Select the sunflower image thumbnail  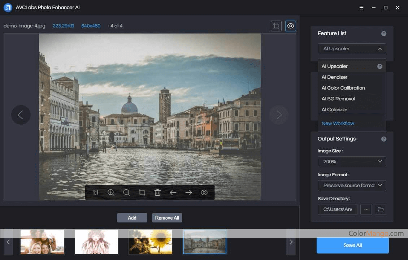(150, 242)
